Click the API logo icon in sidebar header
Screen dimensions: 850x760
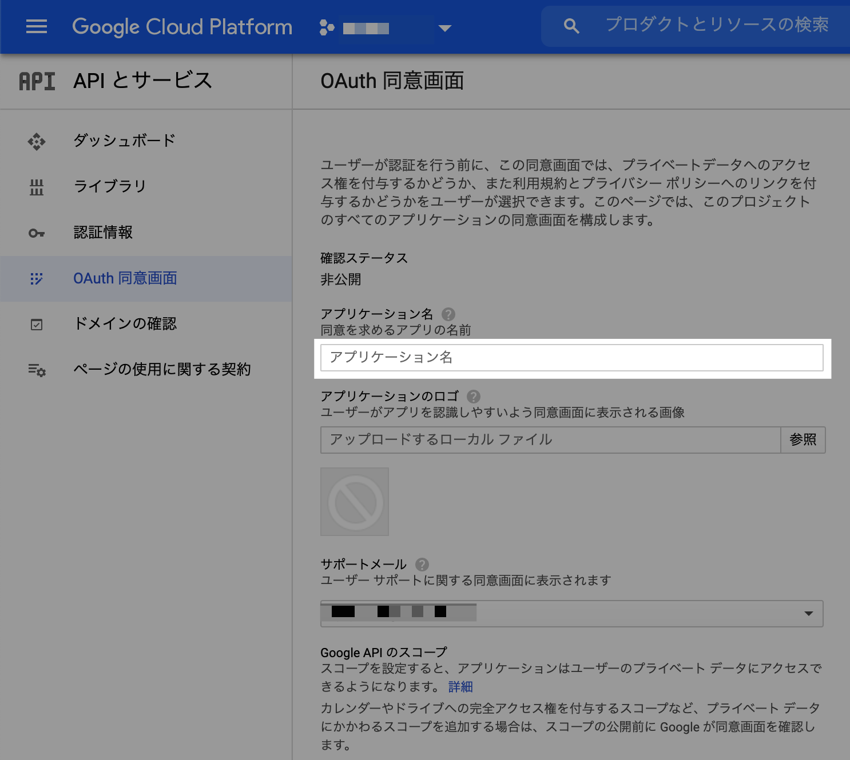pos(37,81)
